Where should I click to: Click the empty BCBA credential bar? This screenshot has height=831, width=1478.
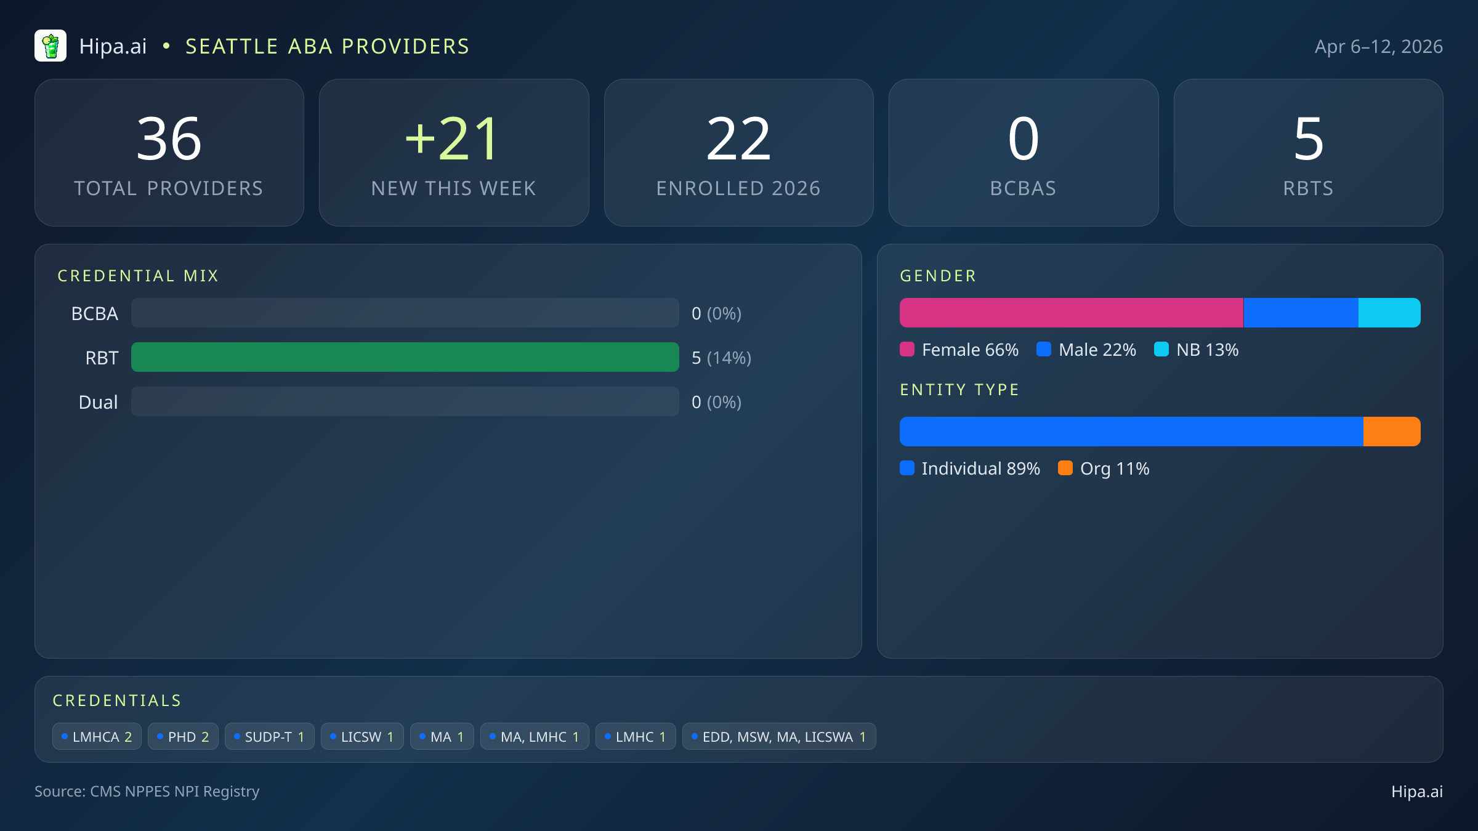(405, 313)
